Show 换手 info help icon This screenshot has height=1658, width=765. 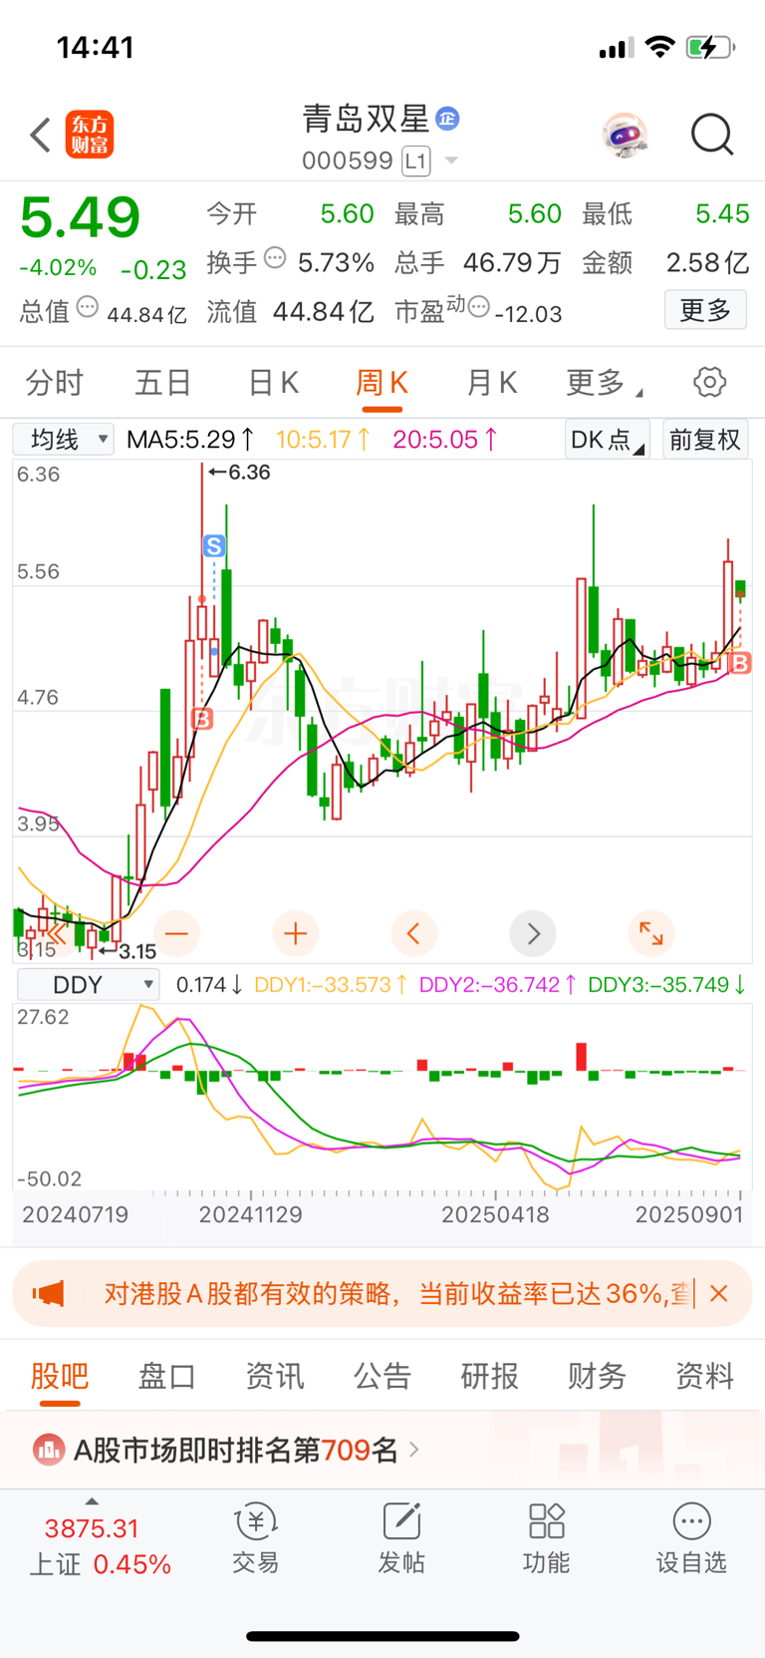(x=275, y=259)
